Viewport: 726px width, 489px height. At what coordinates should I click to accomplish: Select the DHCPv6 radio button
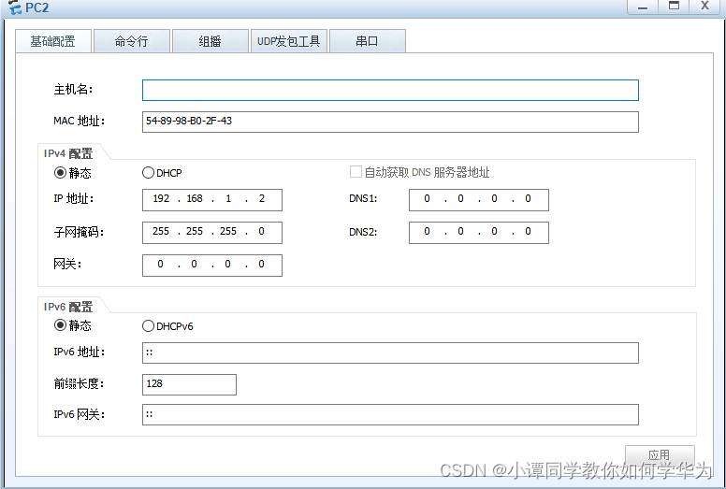click(x=148, y=325)
